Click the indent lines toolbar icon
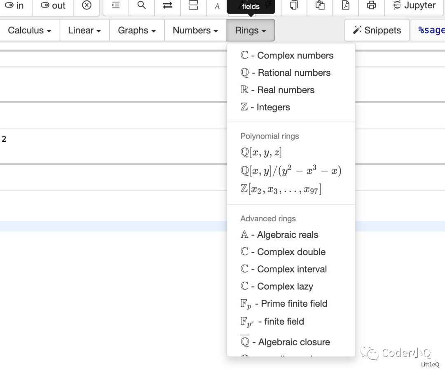 click(116, 5)
